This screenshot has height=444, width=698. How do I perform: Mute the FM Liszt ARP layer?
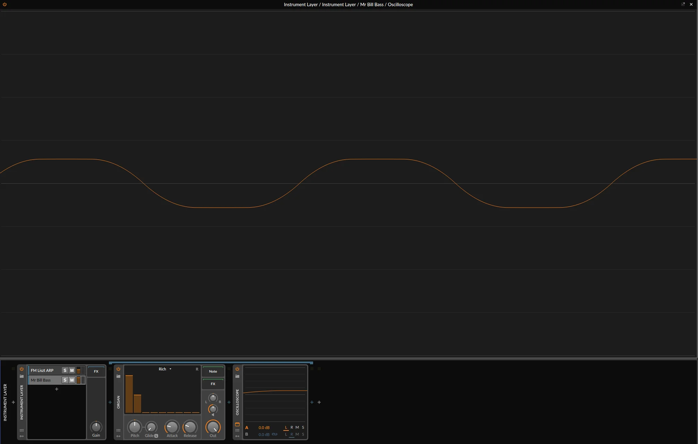click(x=72, y=371)
